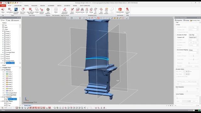Select the Extrude tool
The image size is (201, 113).
click(78, 10)
